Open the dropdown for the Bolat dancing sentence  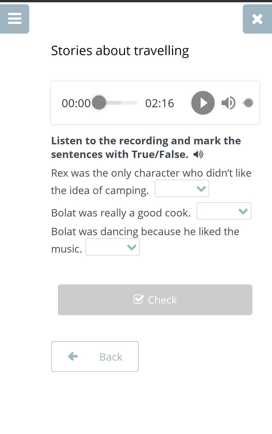click(112, 247)
